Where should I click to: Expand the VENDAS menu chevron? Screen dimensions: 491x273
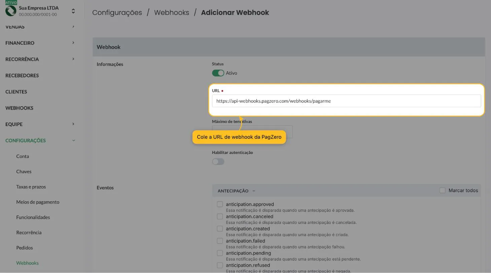(73, 27)
